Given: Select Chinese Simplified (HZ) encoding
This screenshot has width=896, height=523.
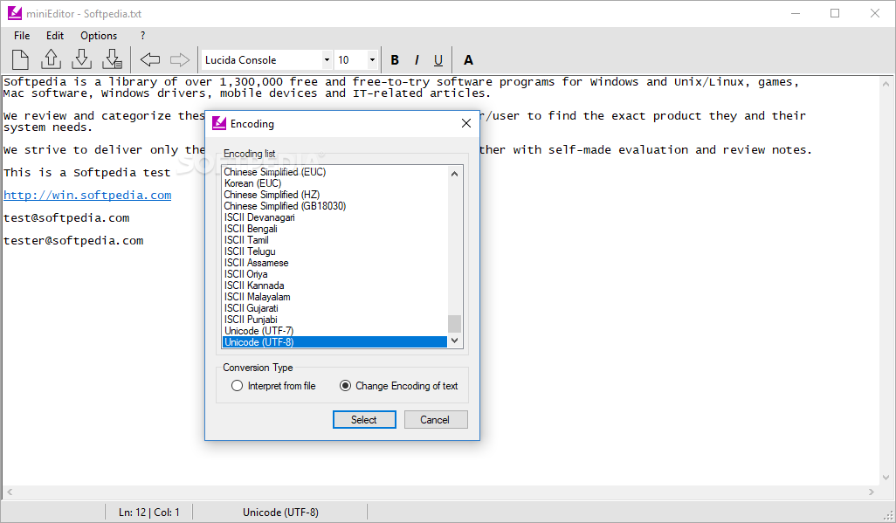Looking at the screenshot, I should [334, 195].
